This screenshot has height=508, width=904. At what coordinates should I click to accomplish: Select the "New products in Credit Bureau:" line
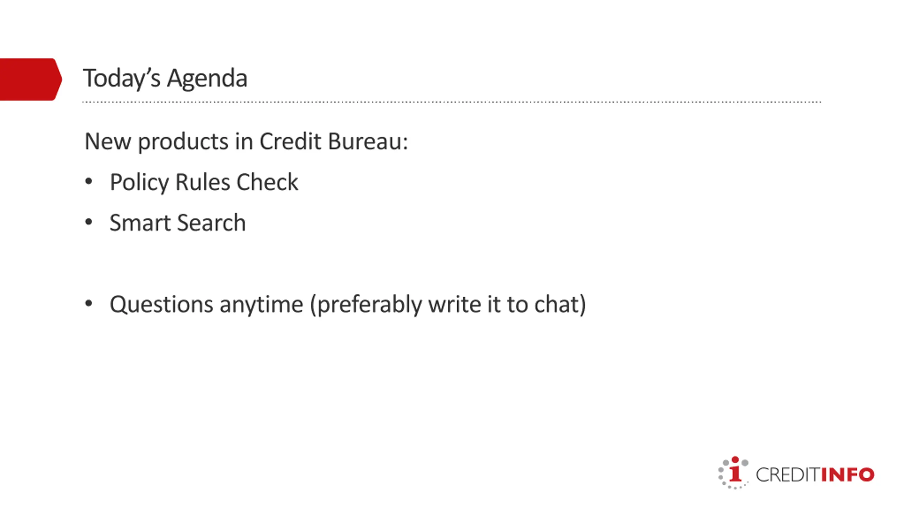pos(246,141)
